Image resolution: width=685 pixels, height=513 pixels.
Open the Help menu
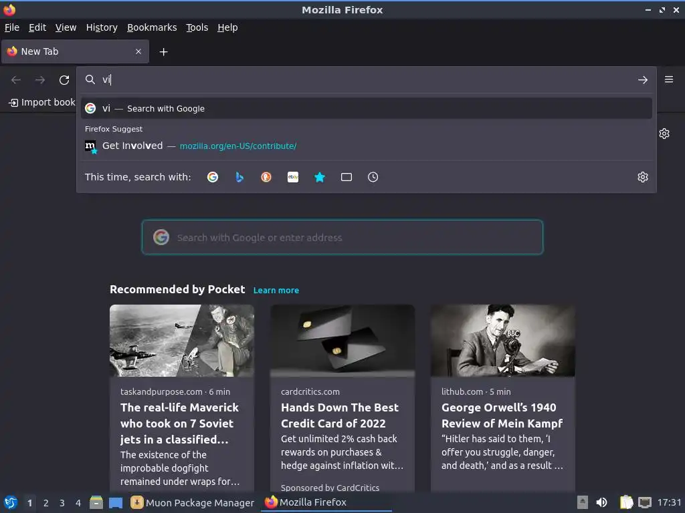(227, 27)
